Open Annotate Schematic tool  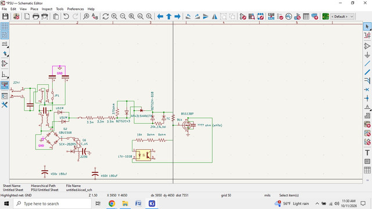click(271, 16)
